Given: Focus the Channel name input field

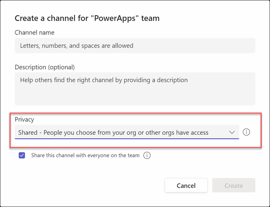Looking at the screenshot, I should [x=135, y=45].
